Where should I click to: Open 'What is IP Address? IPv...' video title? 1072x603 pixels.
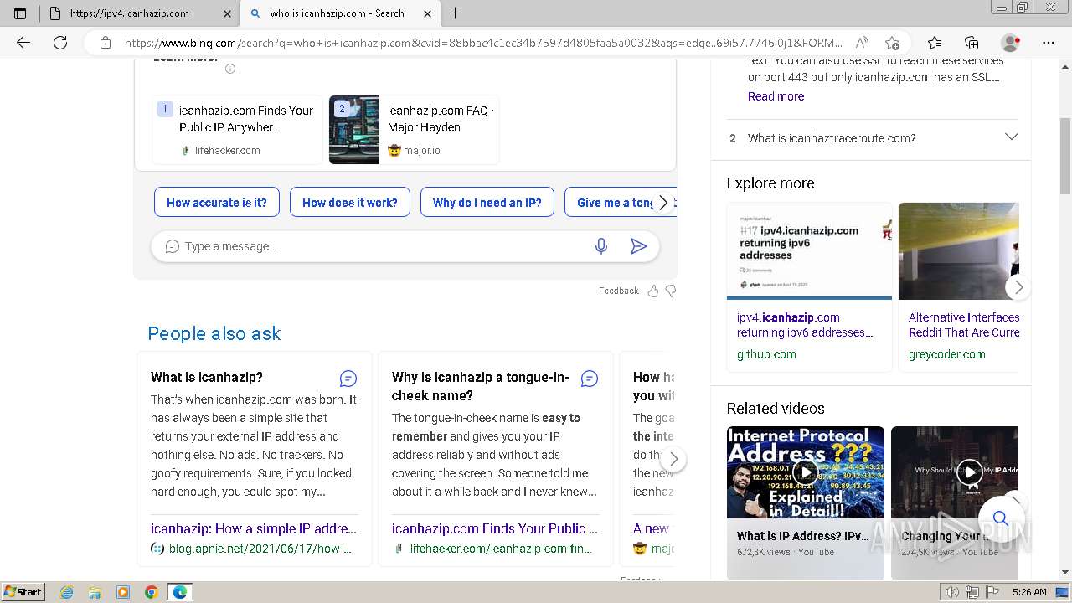tap(802, 536)
